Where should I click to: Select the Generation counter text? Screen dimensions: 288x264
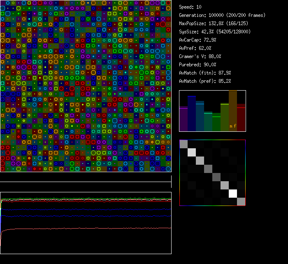pos(222,15)
